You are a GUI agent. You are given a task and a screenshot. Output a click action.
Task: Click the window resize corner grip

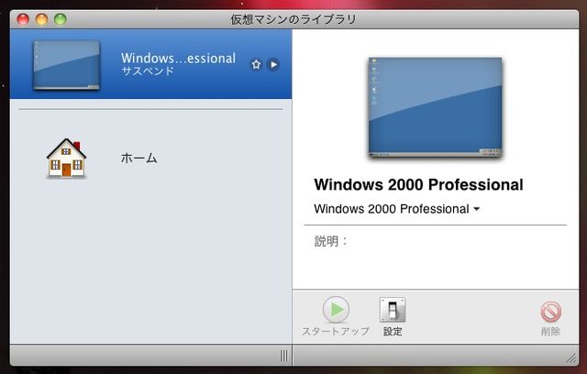[x=571, y=358]
